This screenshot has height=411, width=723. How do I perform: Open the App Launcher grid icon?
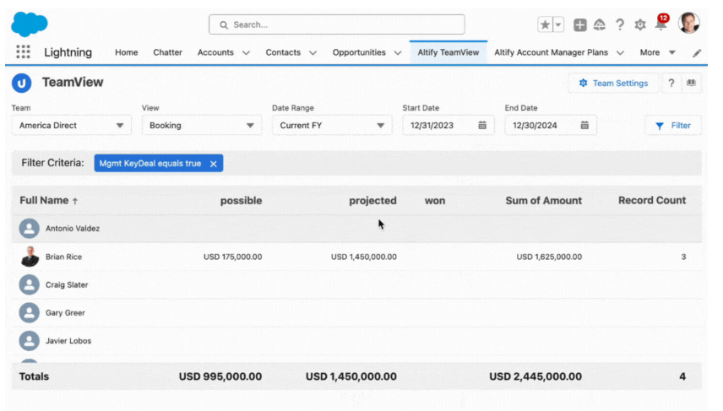(x=23, y=51)
